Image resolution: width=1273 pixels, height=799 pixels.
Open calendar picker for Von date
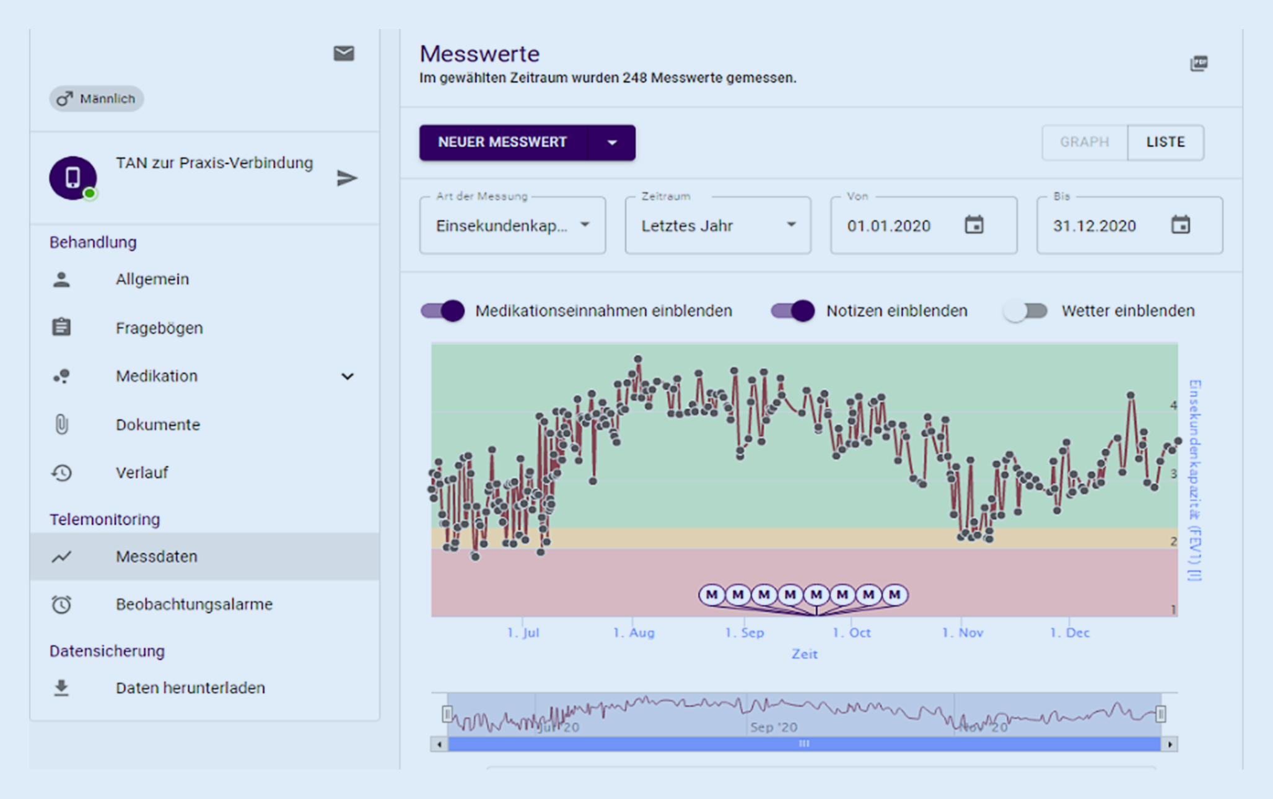point(974,225)
